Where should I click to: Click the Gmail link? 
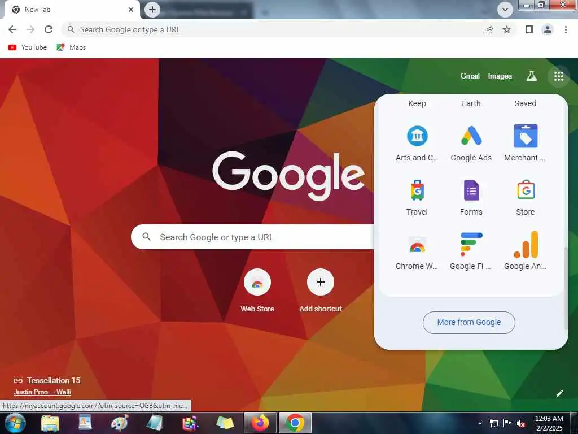[470, 76]
